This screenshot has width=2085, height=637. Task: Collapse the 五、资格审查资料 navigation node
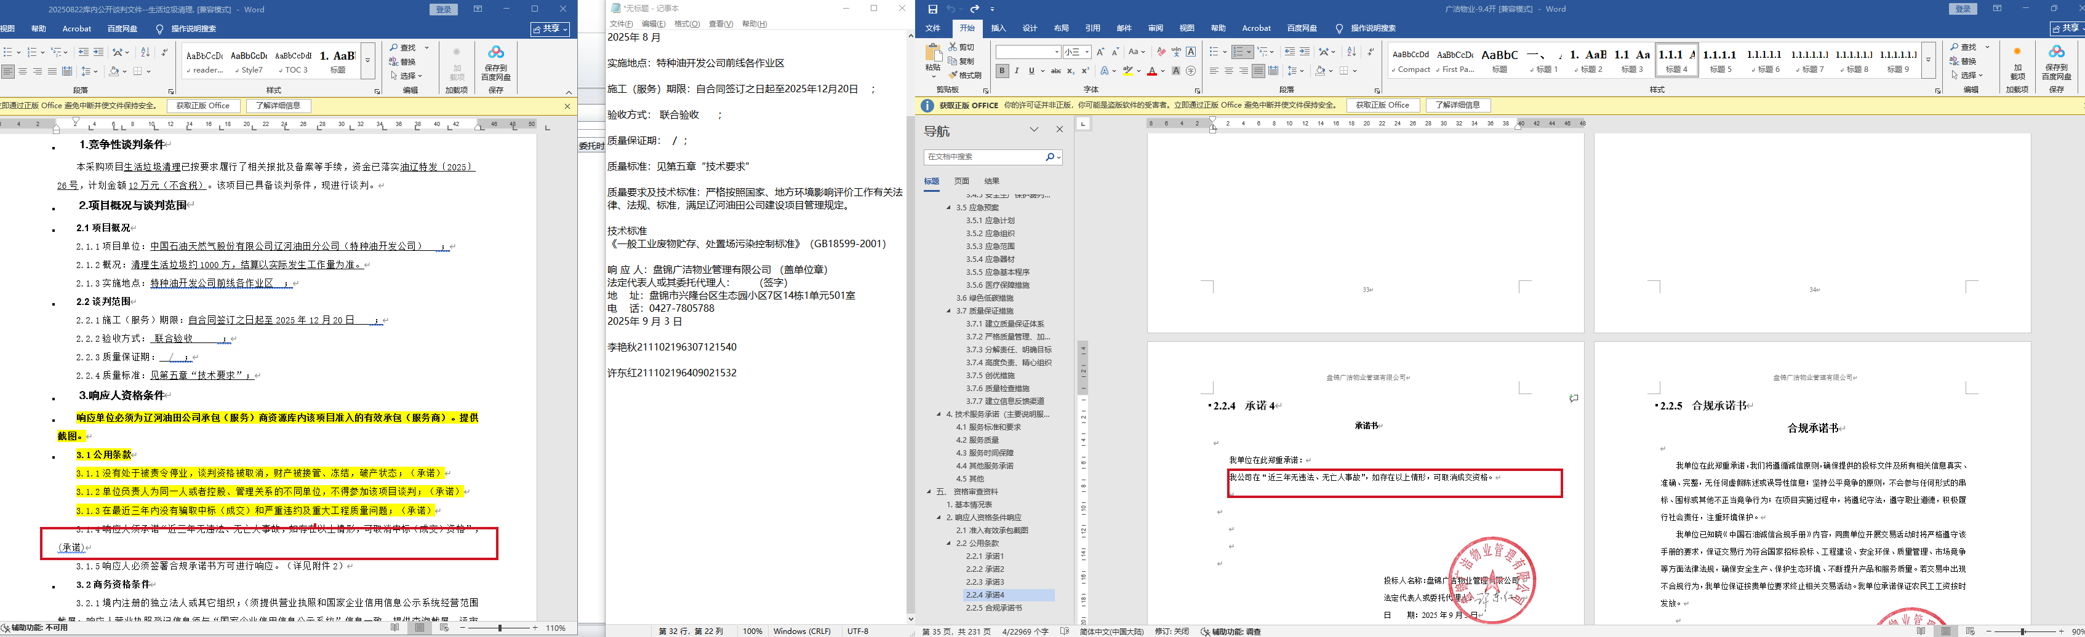click(x=929, y=491)
